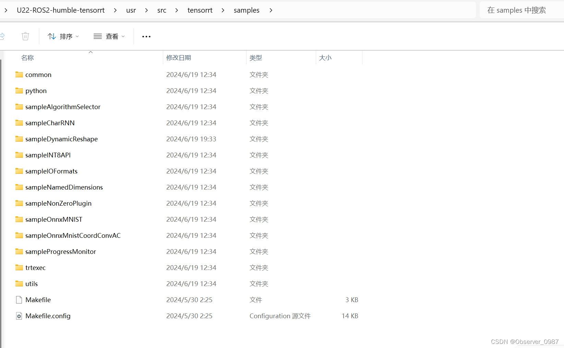Expand the chevron after 'usr' breadcrumb

point(146,10)
